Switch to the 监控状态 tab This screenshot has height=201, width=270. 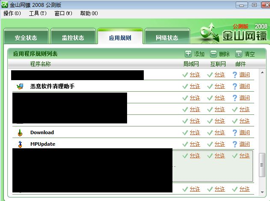pos(73,36)
